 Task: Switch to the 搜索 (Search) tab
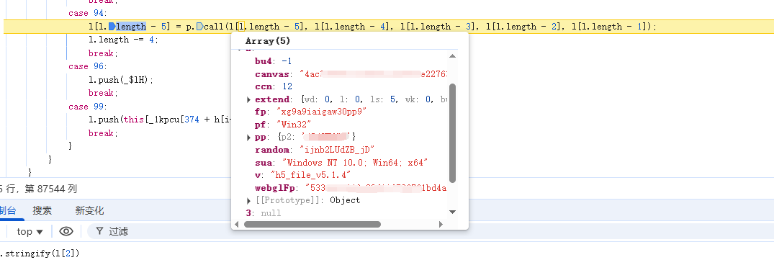(42, 210)
